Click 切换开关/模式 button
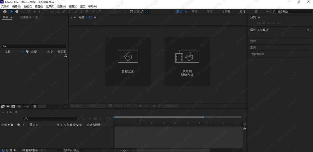The height and width of the screenshot is (152, 313). point(70,150)
